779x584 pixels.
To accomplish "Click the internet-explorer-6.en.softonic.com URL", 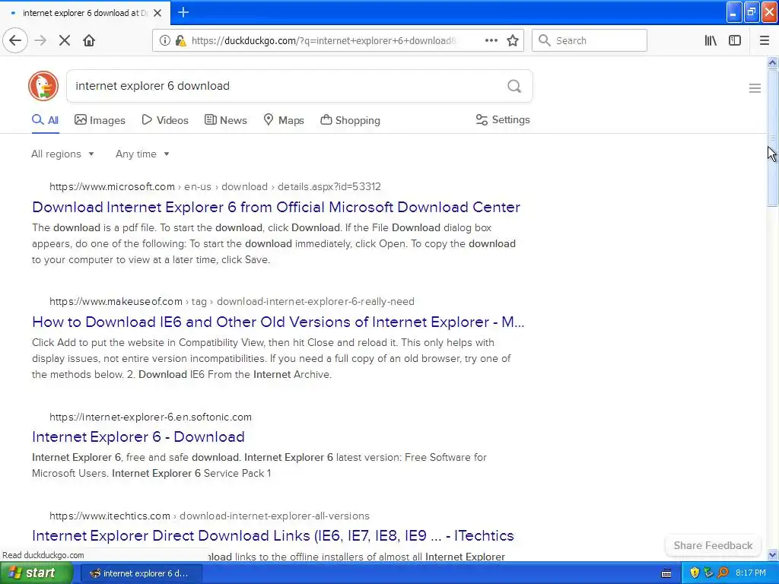I will pyautogui.click(x=151, y=417).
